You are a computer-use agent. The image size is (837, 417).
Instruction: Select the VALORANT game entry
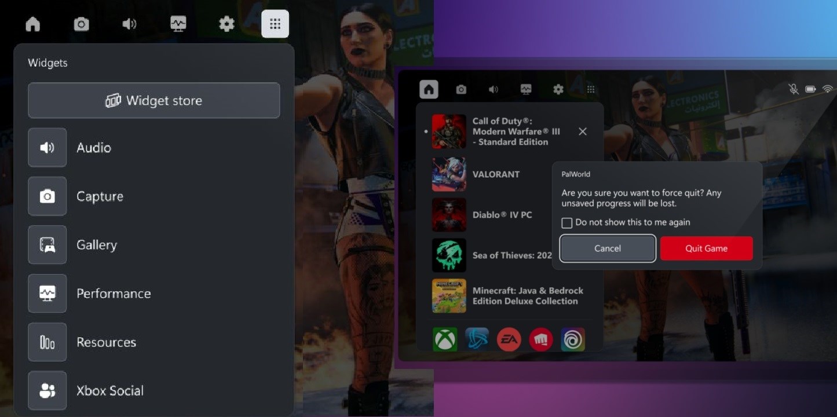tap(510, 174)
